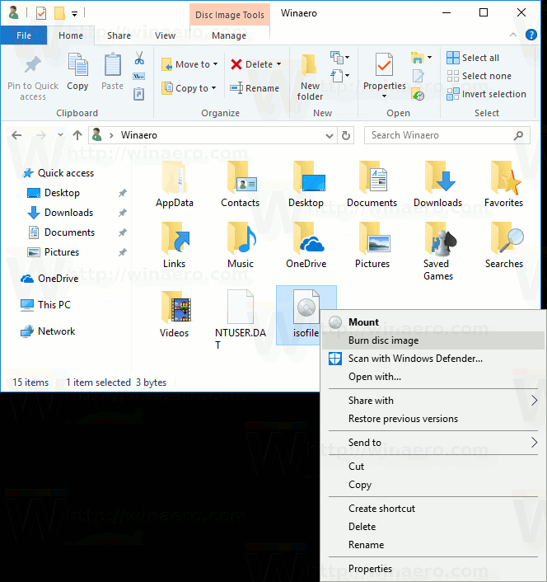Select the Music folder
This screenshot has height=582, width=547.
[241, 245]
